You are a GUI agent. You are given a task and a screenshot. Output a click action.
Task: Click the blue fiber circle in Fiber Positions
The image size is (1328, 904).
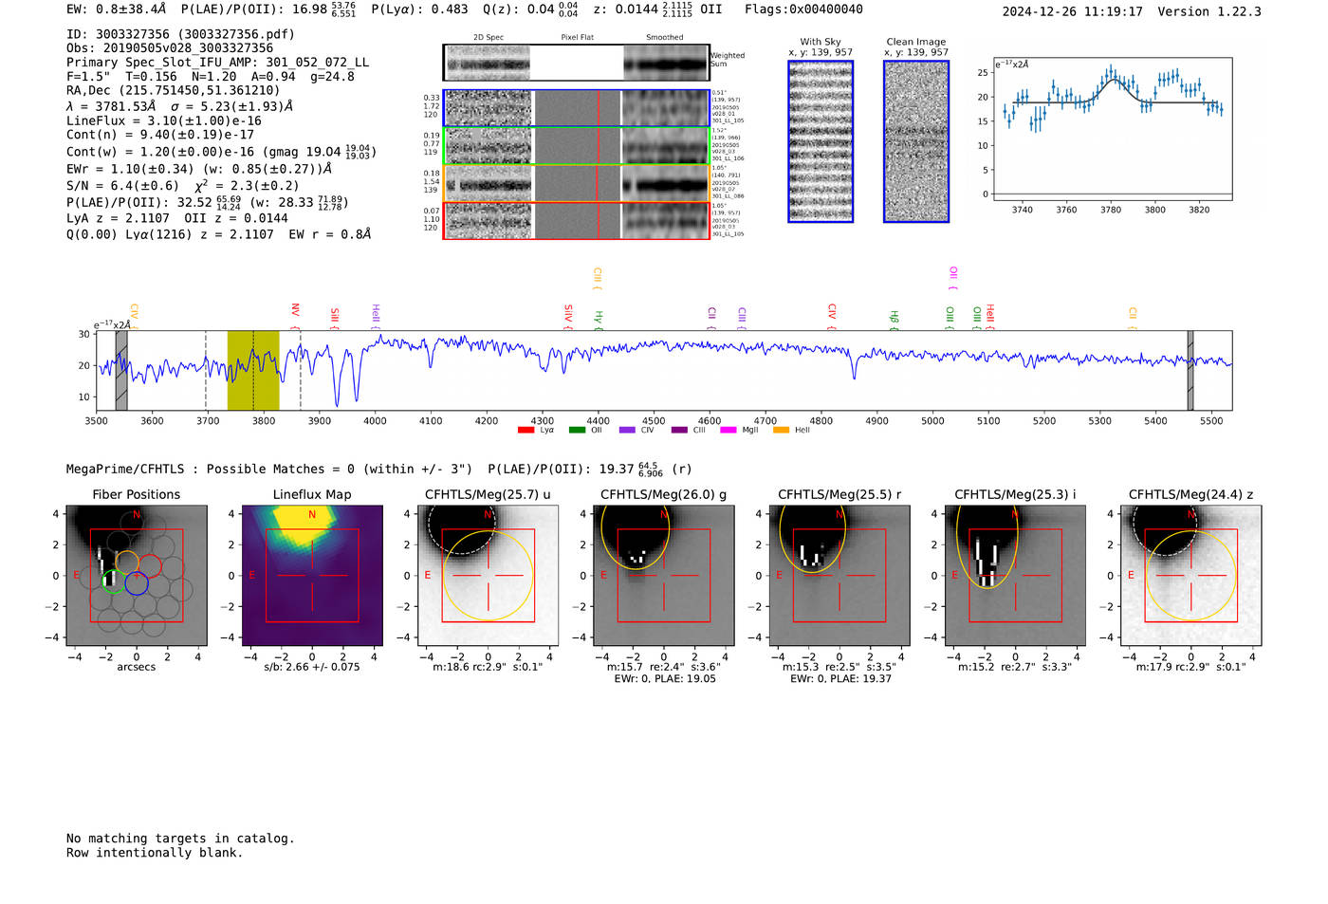click(x=137, y=583)
